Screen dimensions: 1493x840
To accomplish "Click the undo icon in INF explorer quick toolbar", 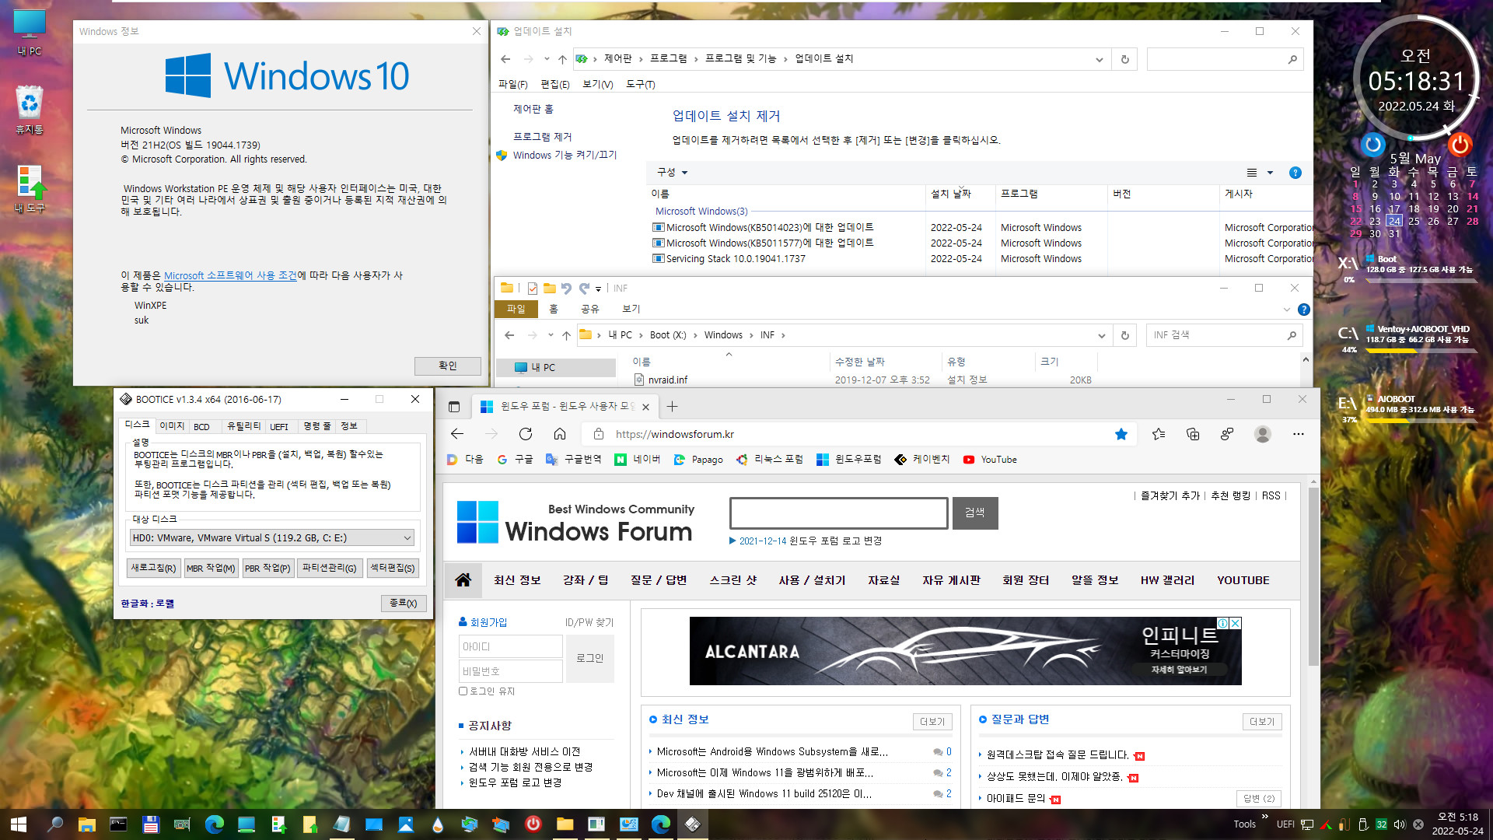I will pos(566,289).
